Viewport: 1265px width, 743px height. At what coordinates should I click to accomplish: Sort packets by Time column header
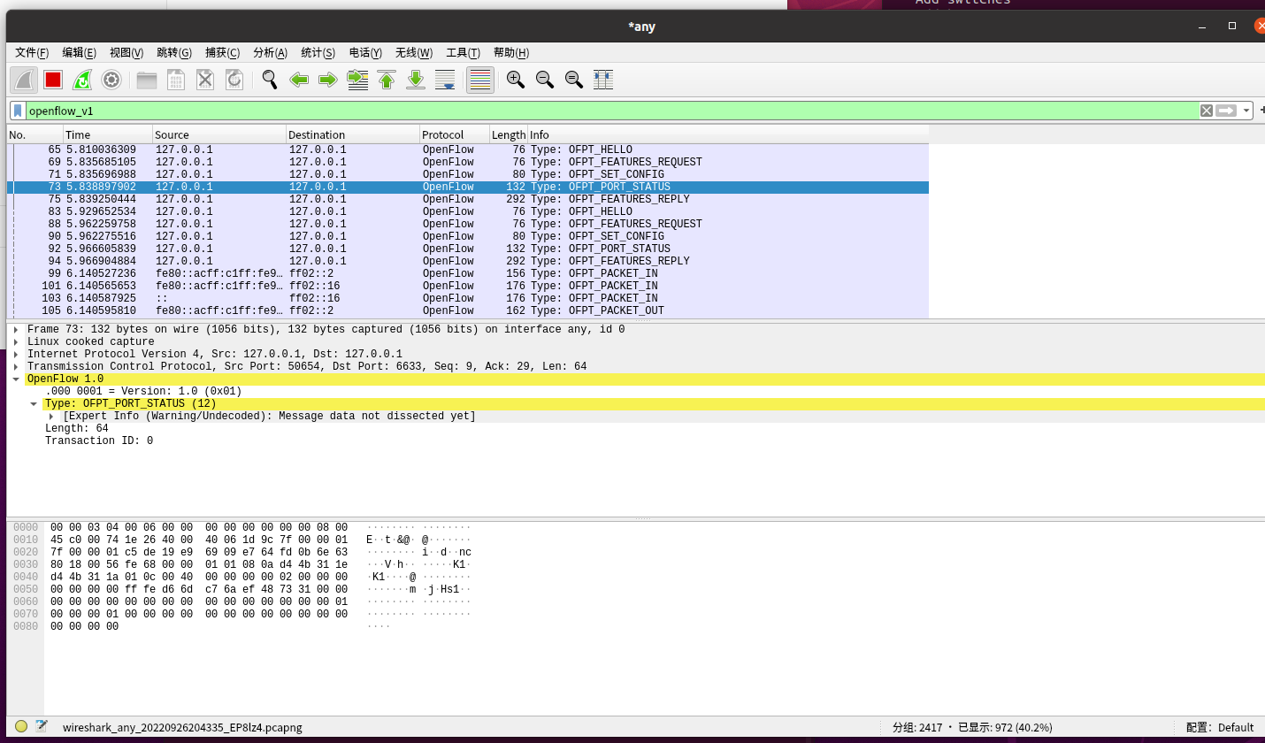(108, 134)
